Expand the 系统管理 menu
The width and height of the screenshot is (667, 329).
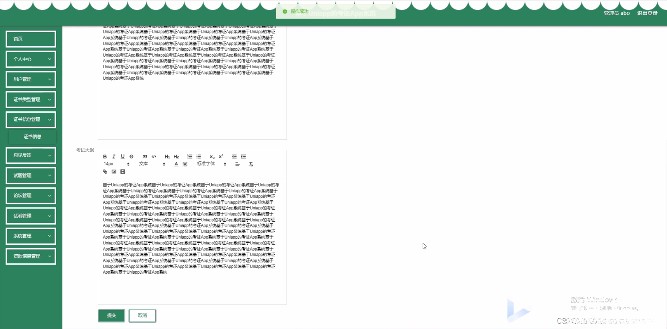pyautogui.click(x=31, y=236)
